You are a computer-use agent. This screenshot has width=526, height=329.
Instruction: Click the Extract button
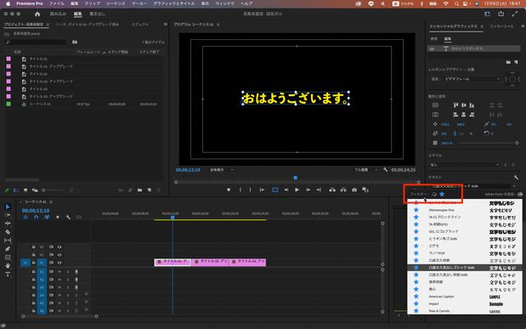point(343,190)
